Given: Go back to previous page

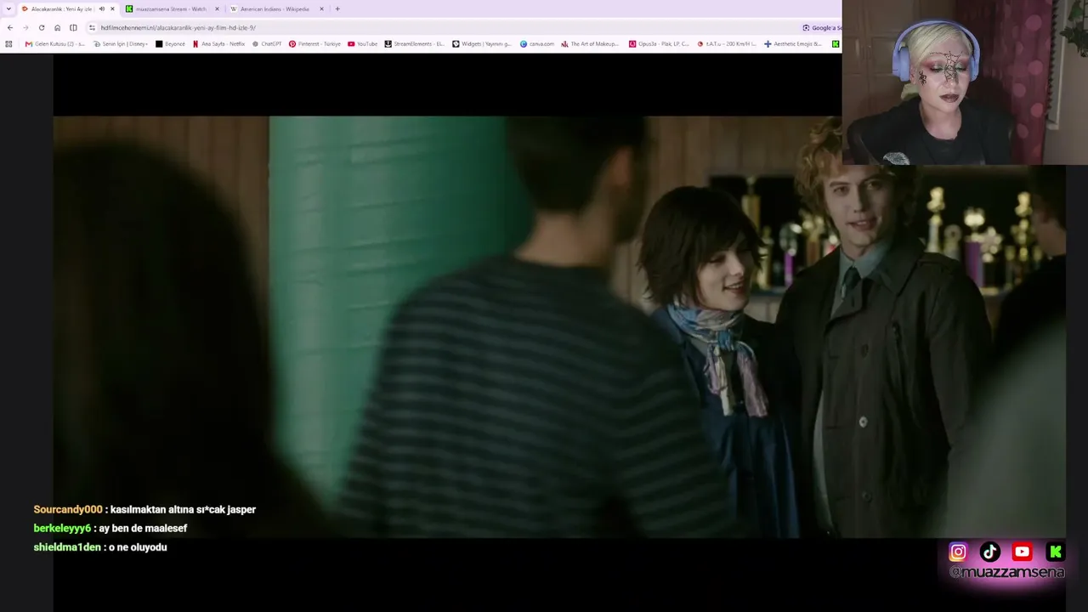Looking at the screenshot, I should [10, 27].
